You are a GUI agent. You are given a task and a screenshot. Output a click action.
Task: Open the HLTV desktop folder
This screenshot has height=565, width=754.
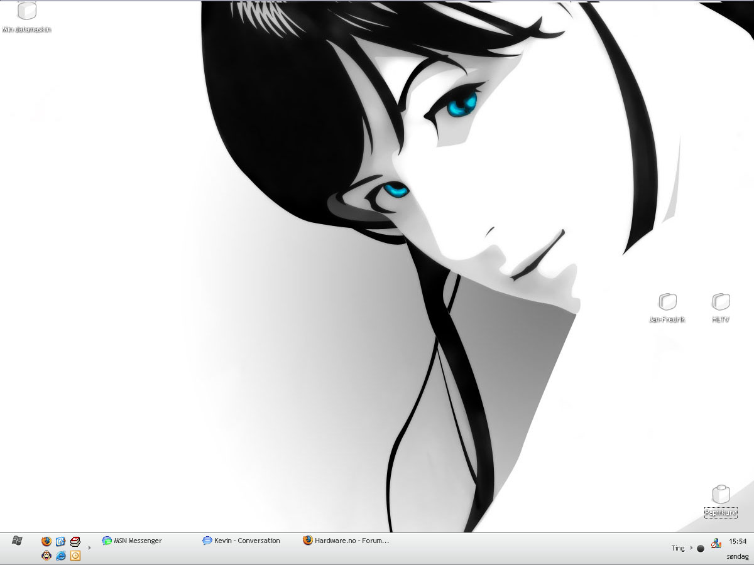click(721, 308)
